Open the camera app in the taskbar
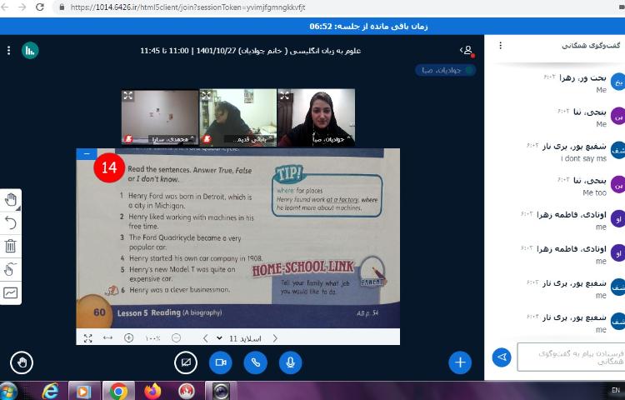Viewport: 625px width, 400px height. tap(221, 391)
